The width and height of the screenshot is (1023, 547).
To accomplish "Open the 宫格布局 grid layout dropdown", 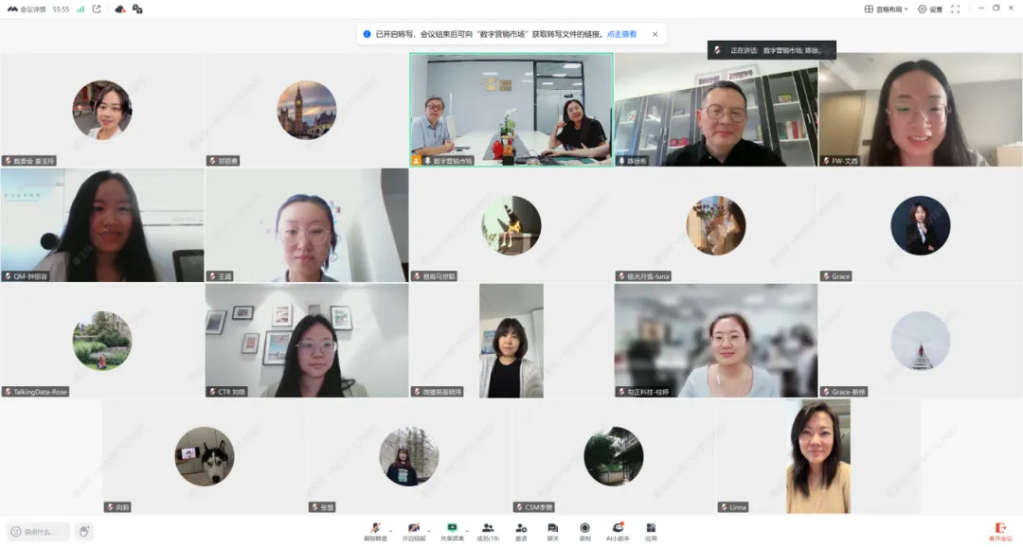I will tap(886, 9).
